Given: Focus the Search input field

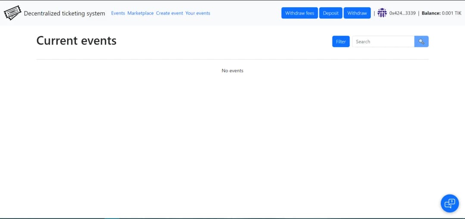Looking at the screenshot, I should click(383, 41).
